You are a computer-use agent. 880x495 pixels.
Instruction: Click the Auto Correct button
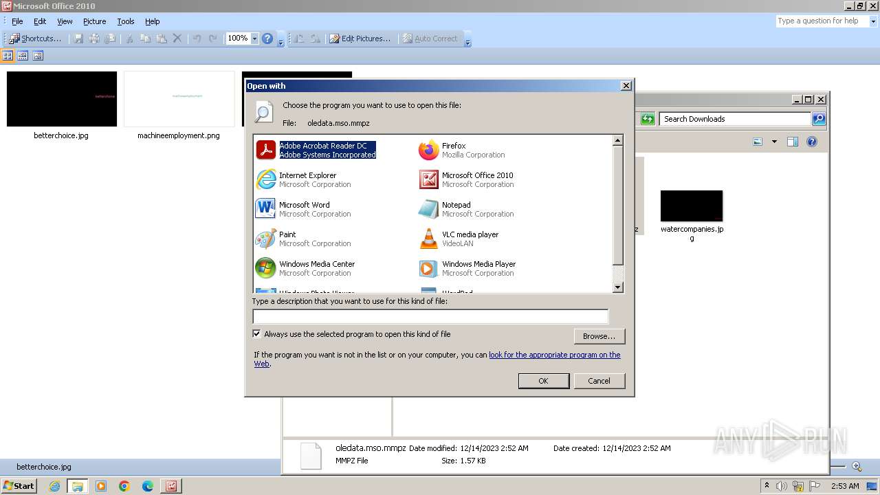(430, 38)
